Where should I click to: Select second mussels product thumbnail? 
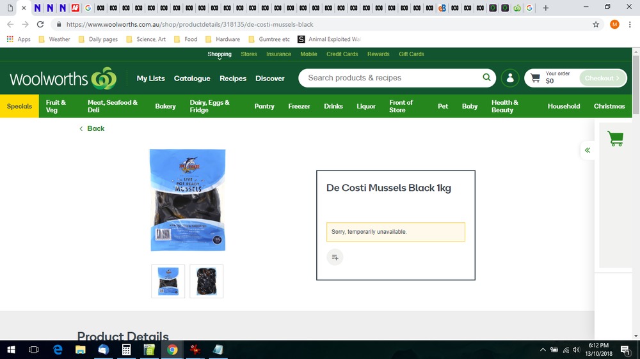[x=207, y=281]
